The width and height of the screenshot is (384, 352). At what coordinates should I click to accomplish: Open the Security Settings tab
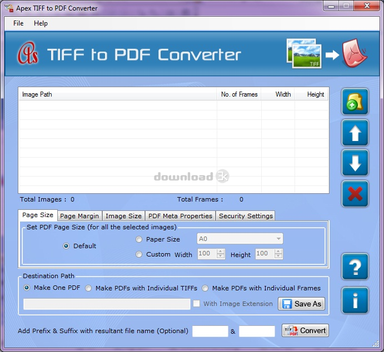[246, 216]
